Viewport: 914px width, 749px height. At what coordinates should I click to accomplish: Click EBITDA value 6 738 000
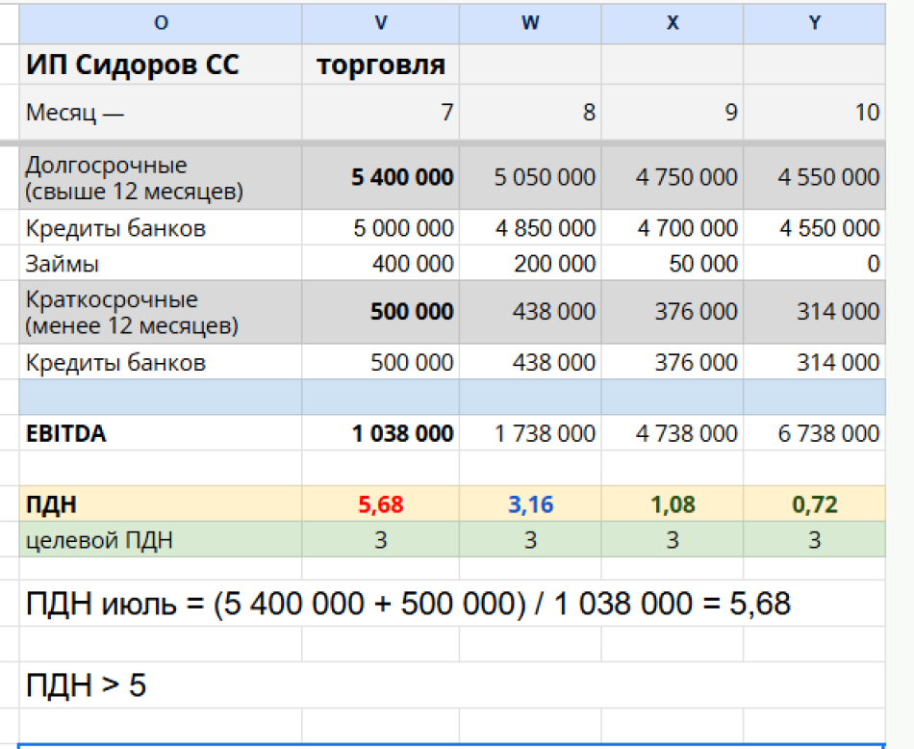827,434
